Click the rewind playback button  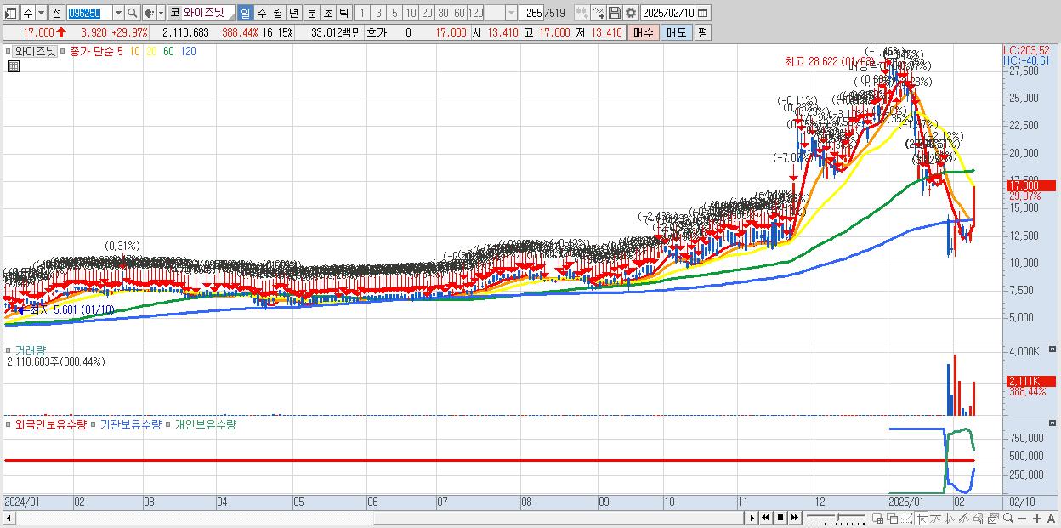(765, 518)
